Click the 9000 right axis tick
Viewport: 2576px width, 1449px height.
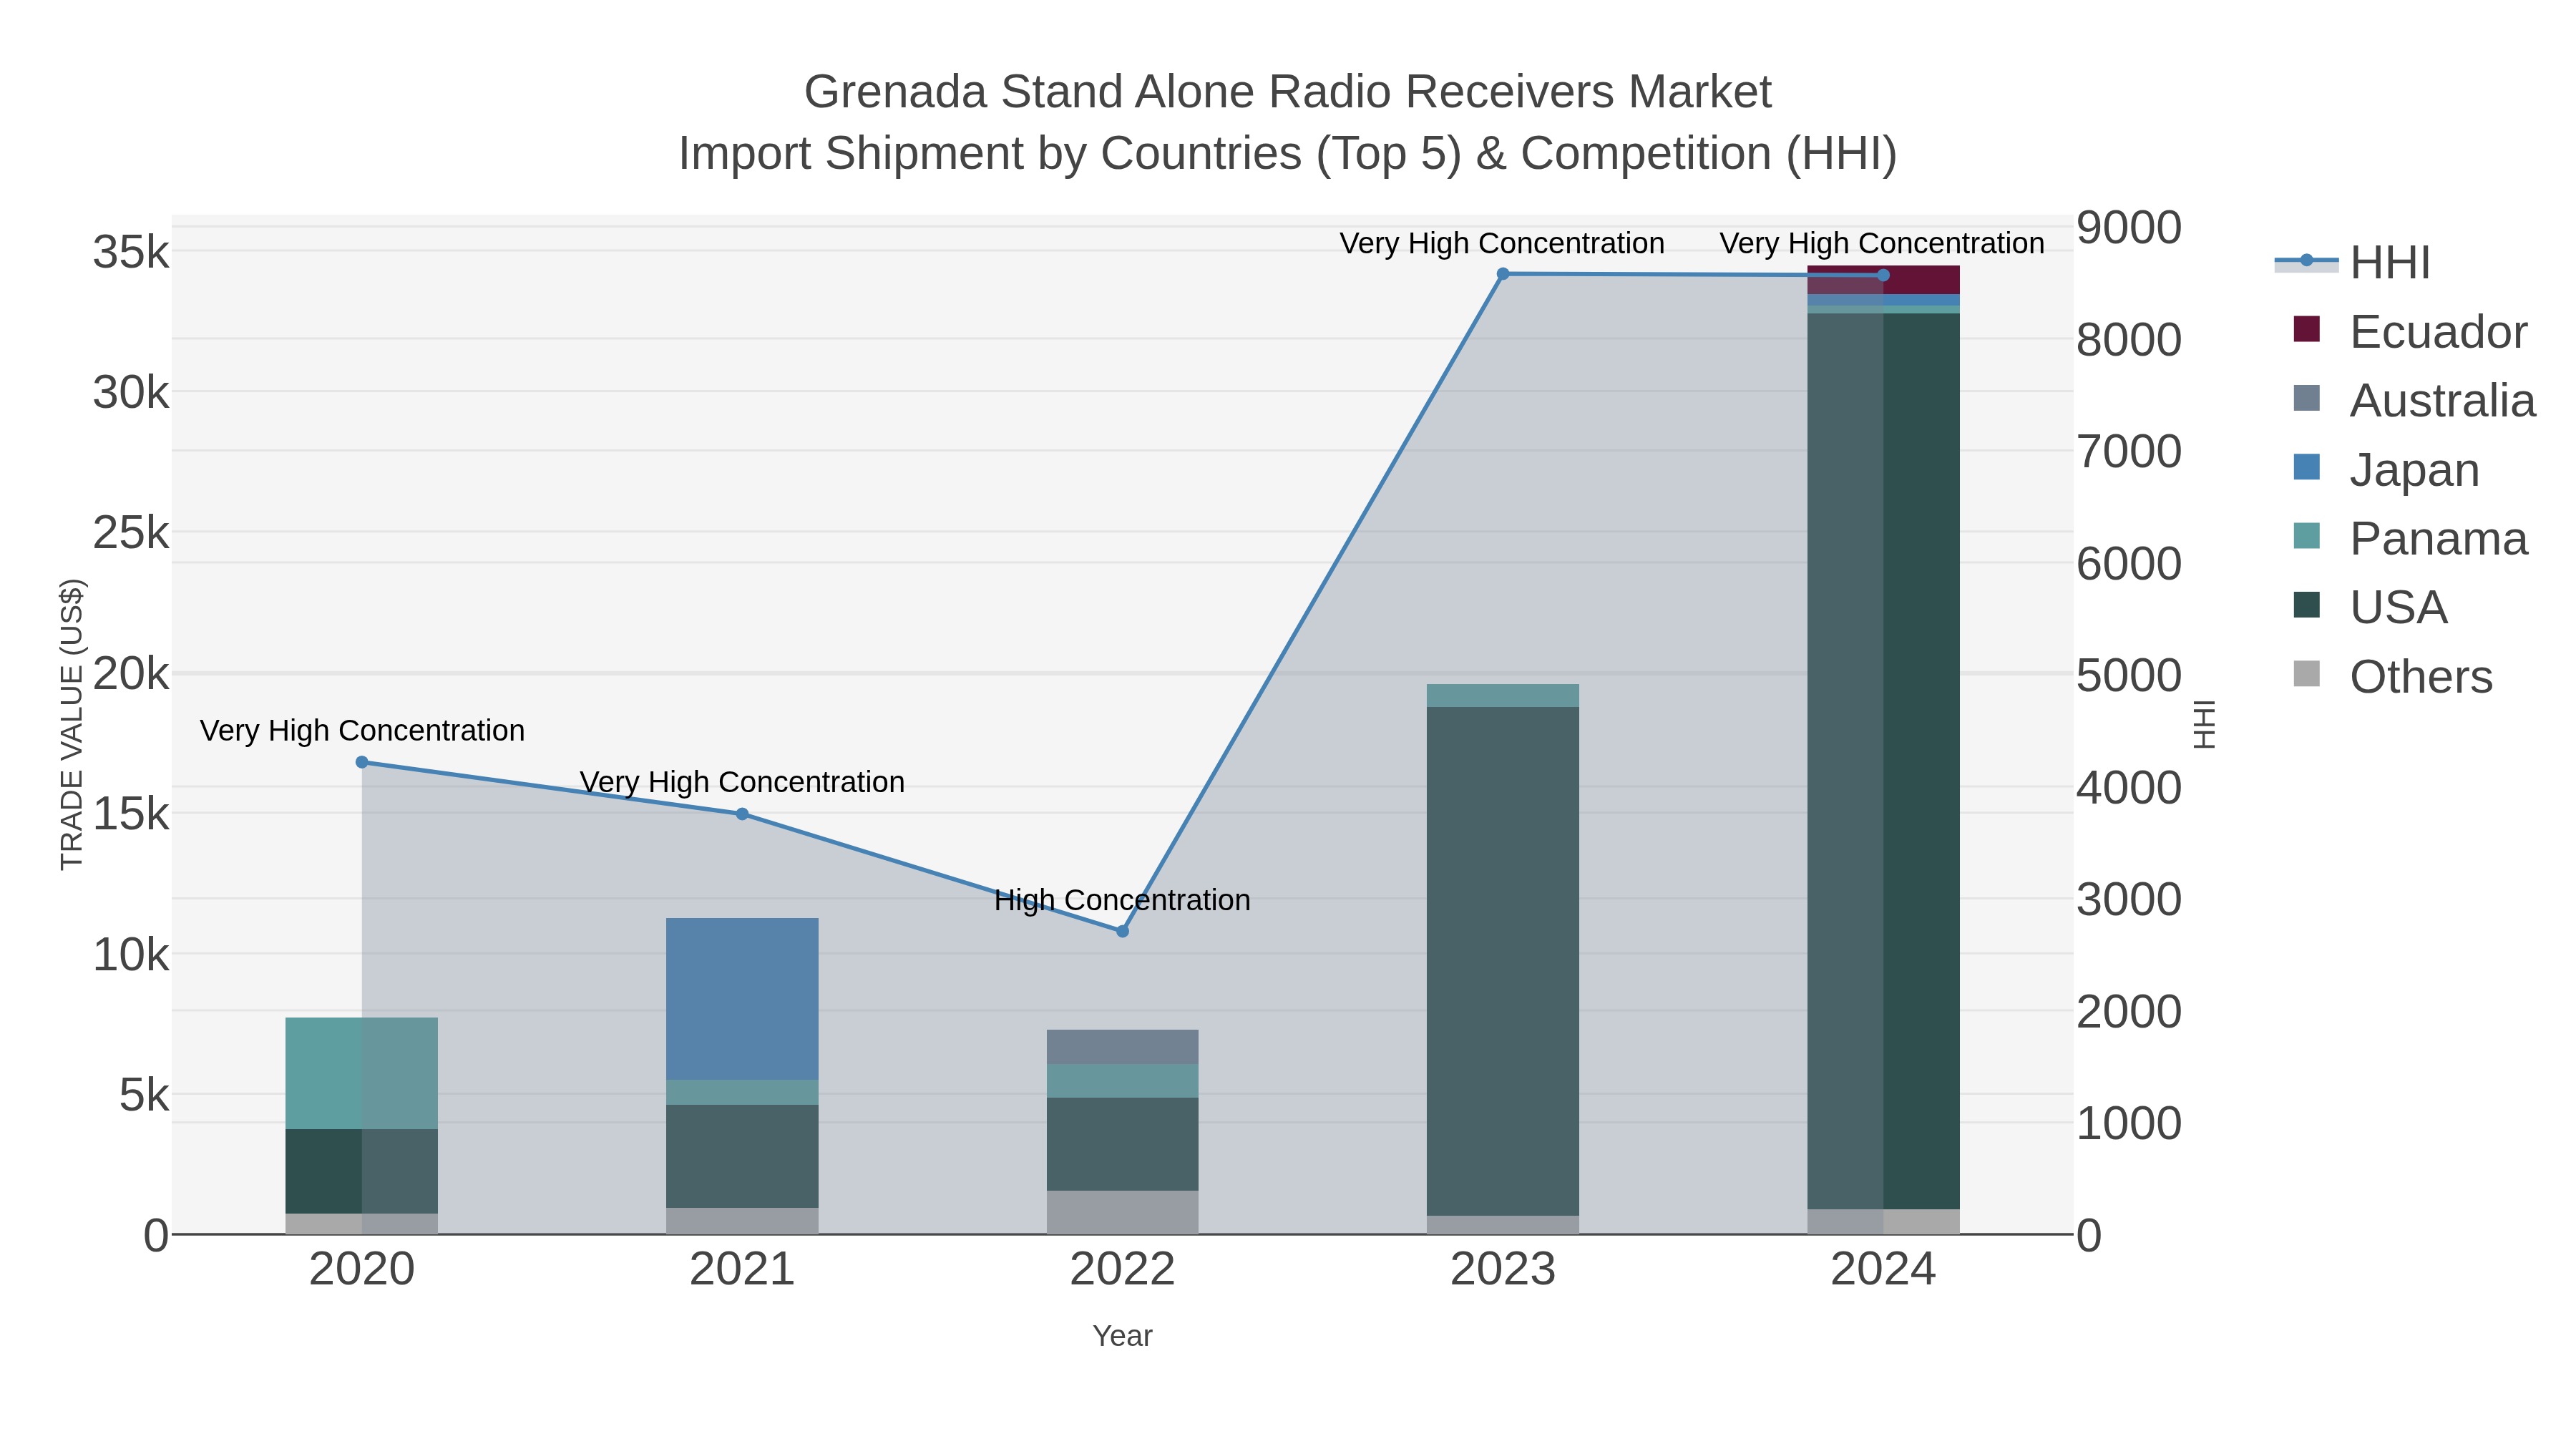(2129, 227)
